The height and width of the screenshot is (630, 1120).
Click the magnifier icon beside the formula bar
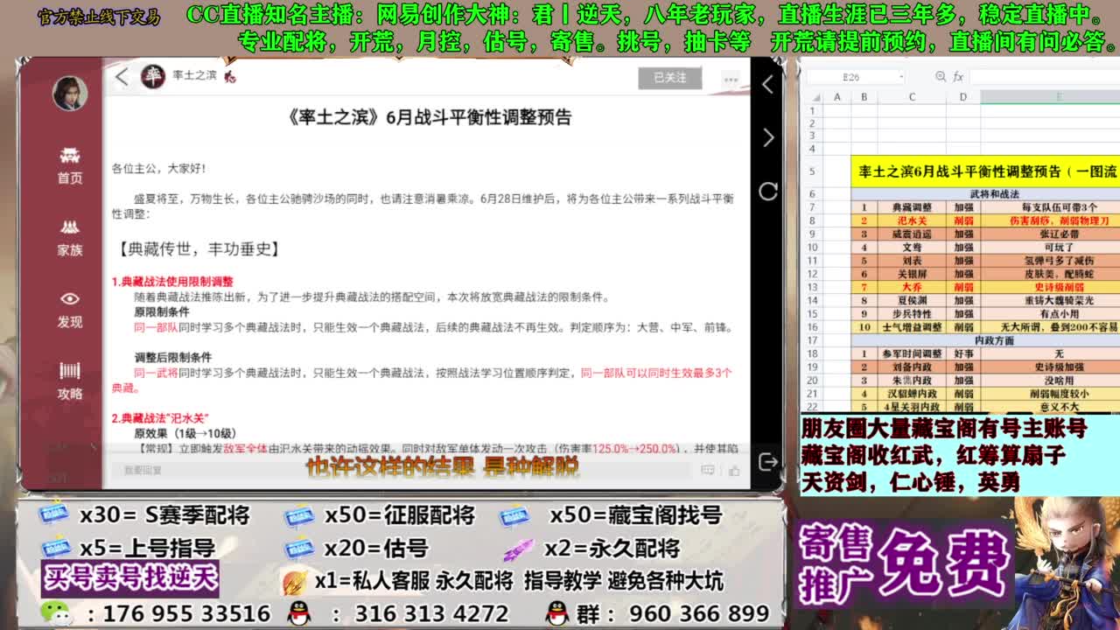[941, 77]
